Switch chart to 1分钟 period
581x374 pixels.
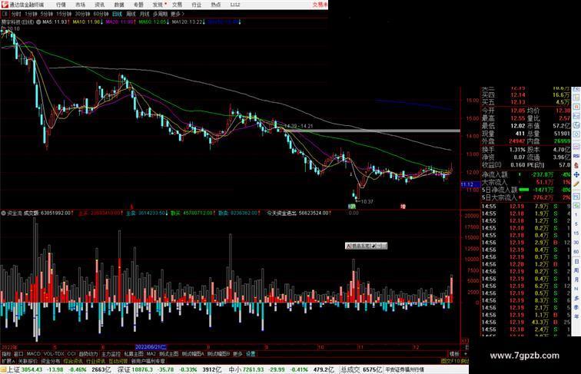pos(31,14)
